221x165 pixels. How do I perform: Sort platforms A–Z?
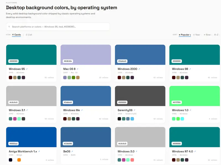click(216, 35)
